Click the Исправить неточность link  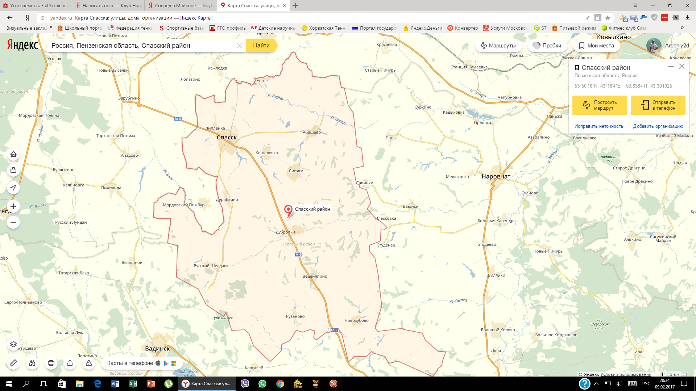tap(599, 126)
